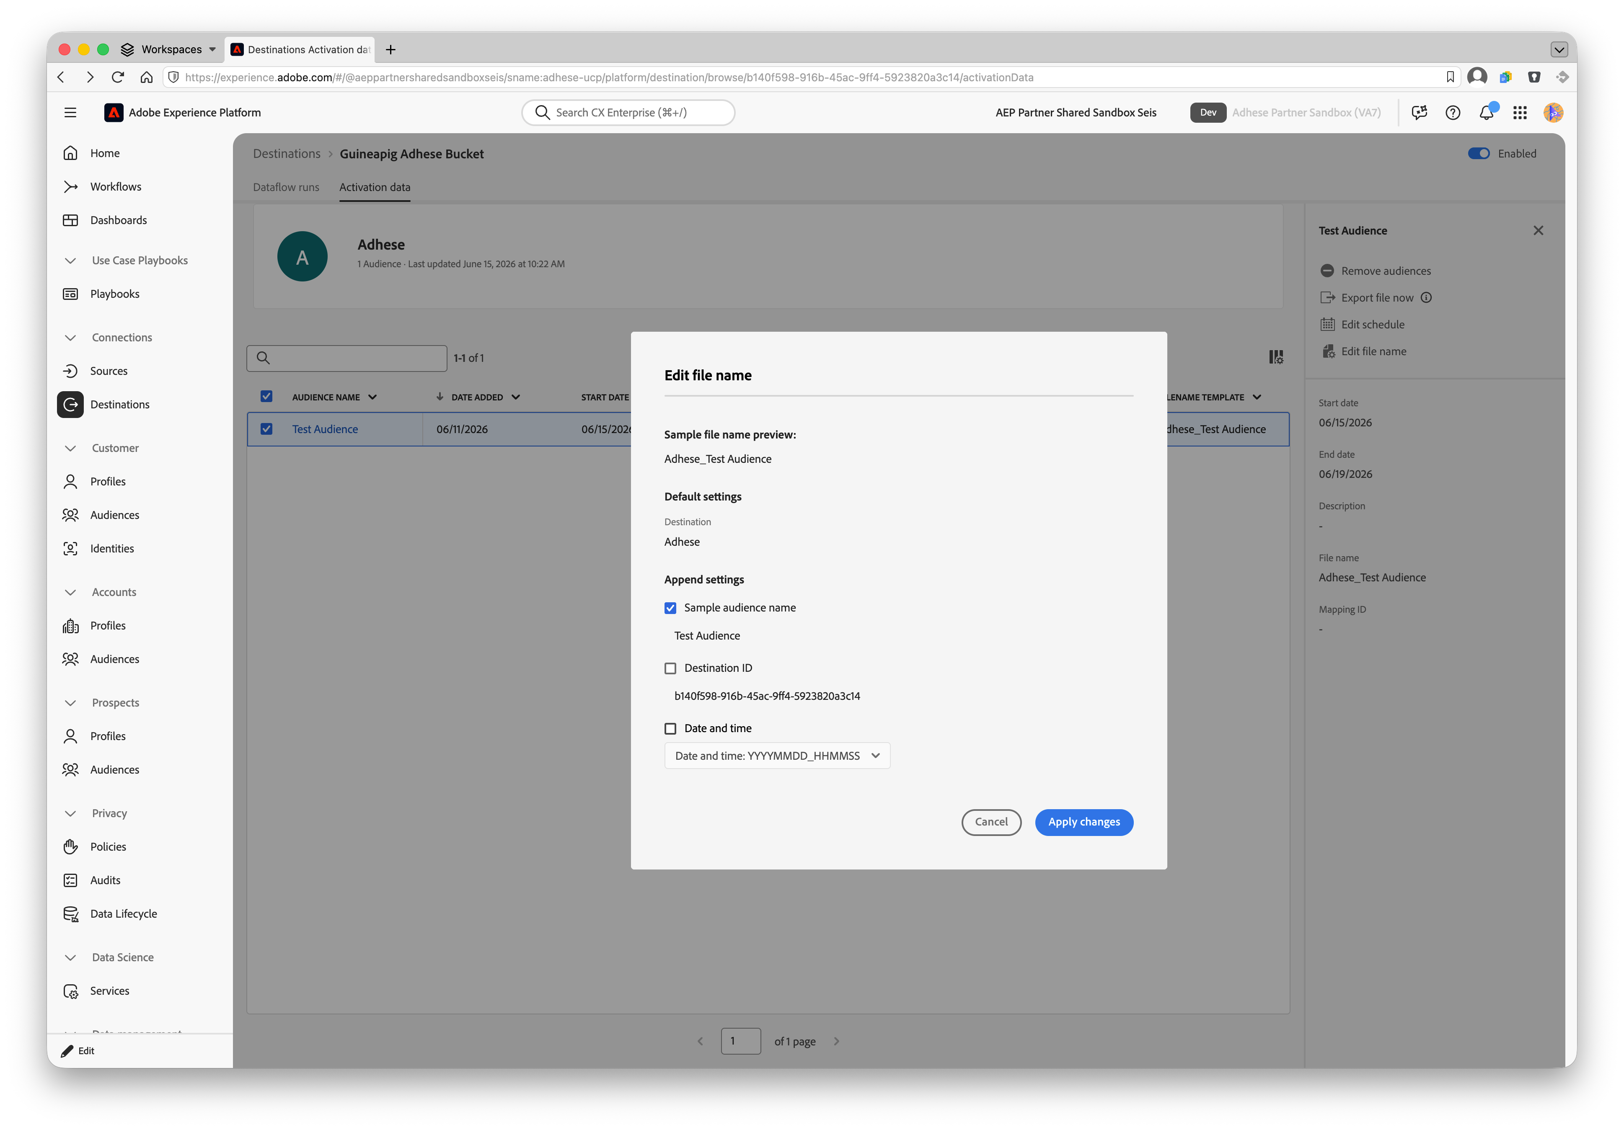Uncheck Sample audience name checkbox
This screenshot has height=1130, width=1624.
(x=670, y=607)
